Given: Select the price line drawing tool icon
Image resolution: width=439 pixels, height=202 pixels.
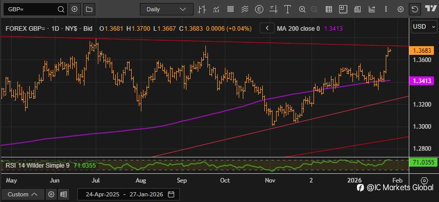Looking at the screenshot, I should click(274, 9).
